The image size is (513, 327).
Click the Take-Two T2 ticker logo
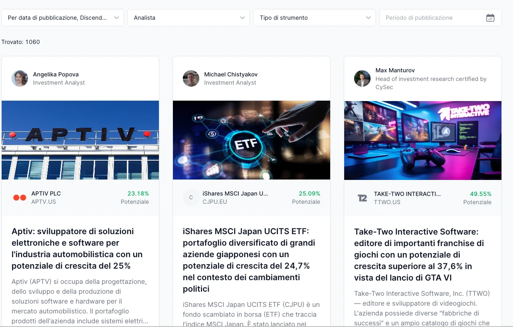coord(362,198)
